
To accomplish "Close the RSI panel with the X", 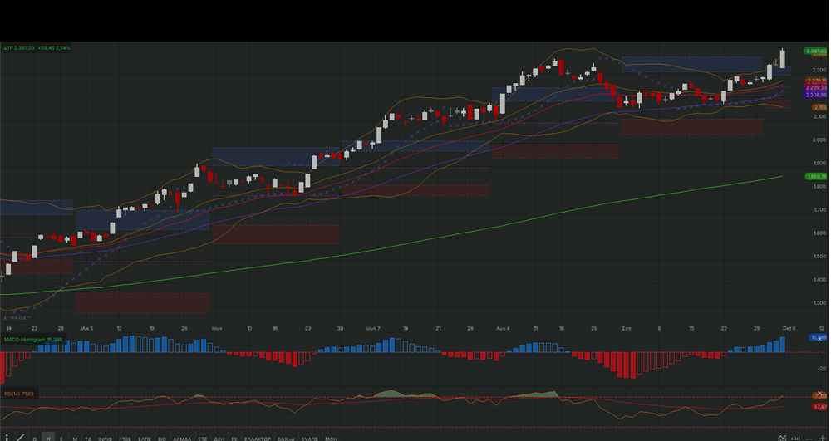I will pos(820,394).
